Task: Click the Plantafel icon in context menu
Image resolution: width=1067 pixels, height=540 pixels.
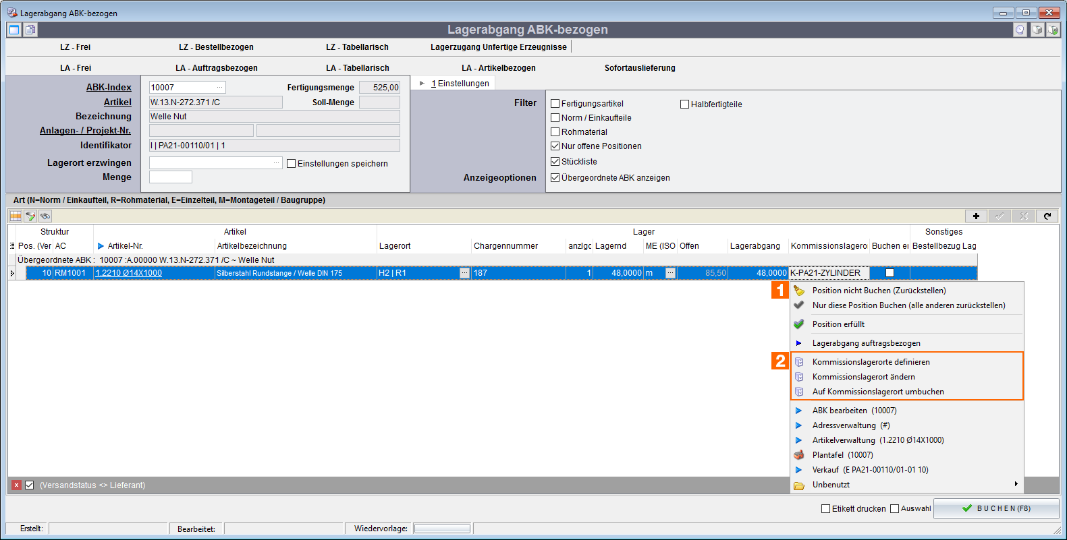Action: [799, 455]
